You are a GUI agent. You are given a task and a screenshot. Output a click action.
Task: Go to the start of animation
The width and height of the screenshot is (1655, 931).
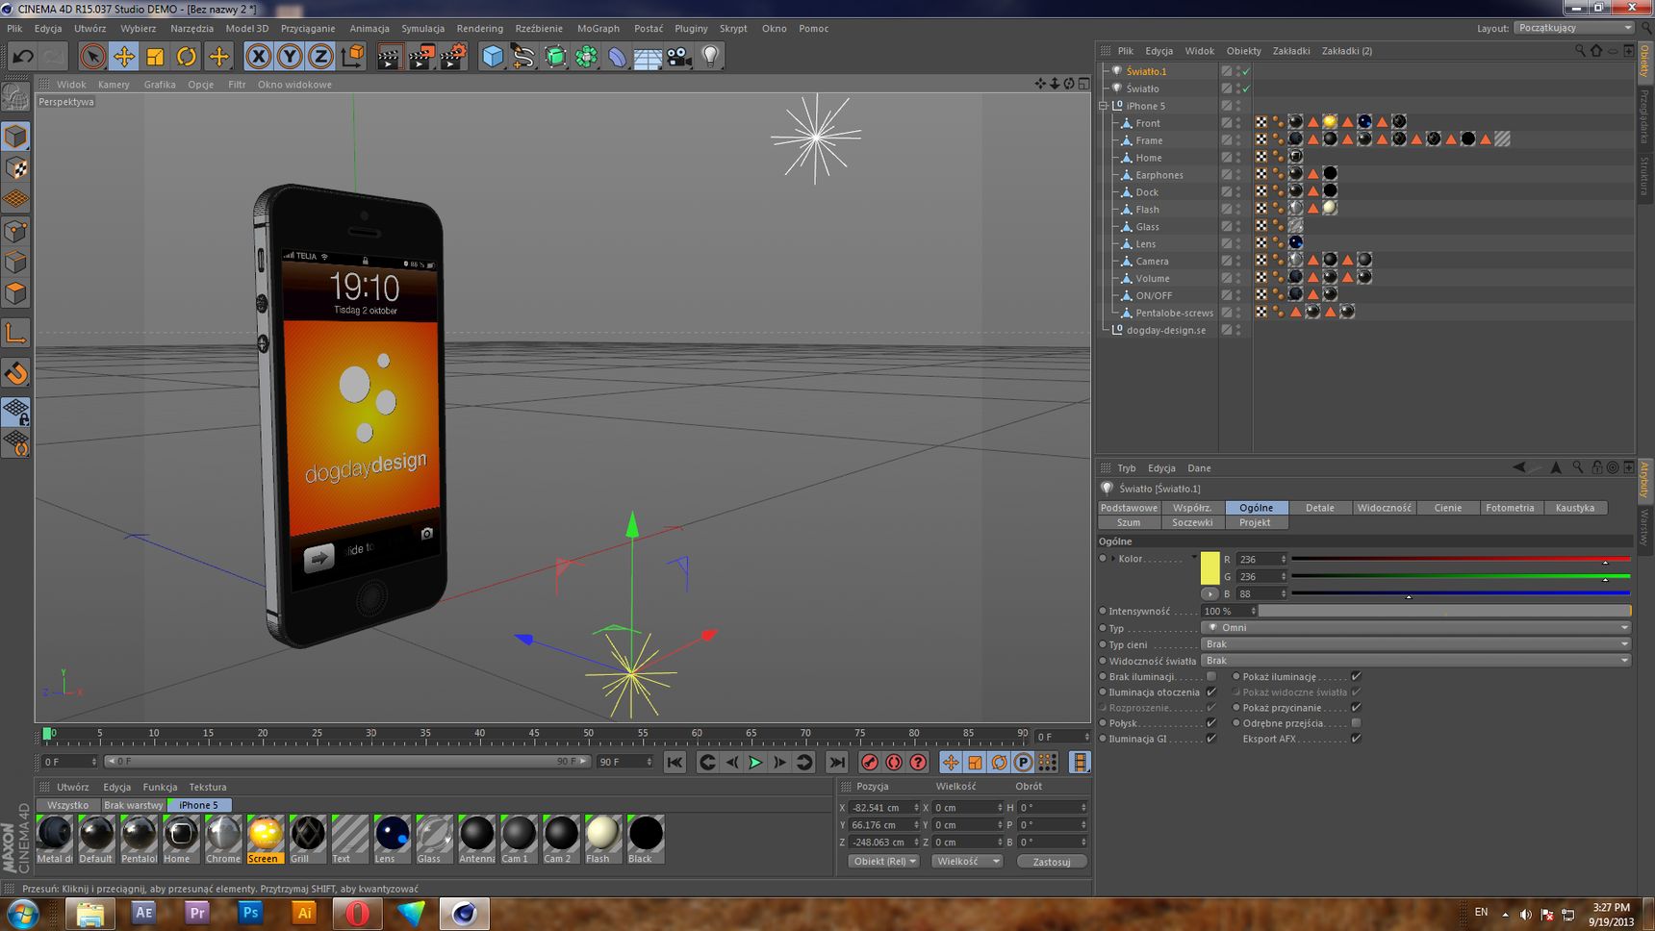tap(675, 762)
